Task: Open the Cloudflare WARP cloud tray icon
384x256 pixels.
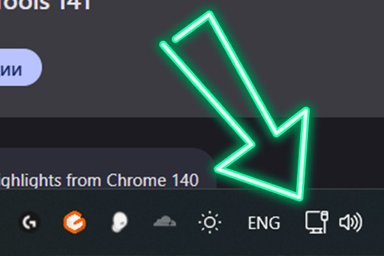Action: [x=164, y=221]
